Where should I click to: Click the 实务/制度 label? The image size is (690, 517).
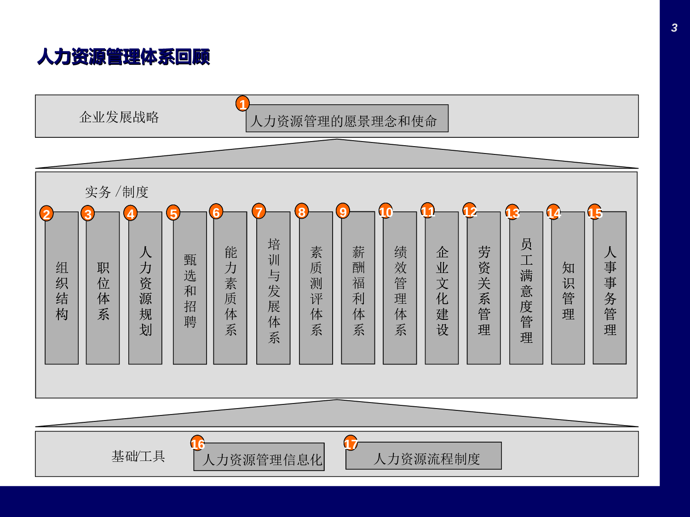[116, 192]
